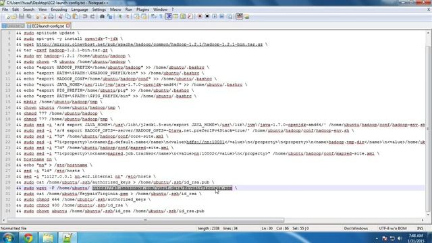Click the Dos\Windows line-ending status entry
This screenshot has width=432, height=243.
tap(356, 228)
